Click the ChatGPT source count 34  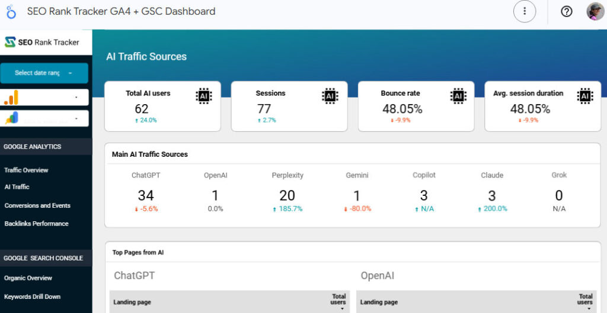[146, 195]
